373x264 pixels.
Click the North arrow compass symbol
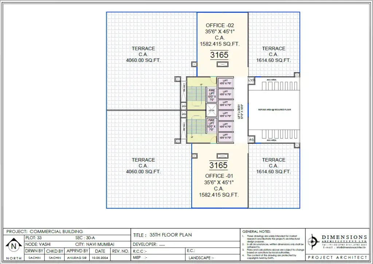click(x=13, y=246)
